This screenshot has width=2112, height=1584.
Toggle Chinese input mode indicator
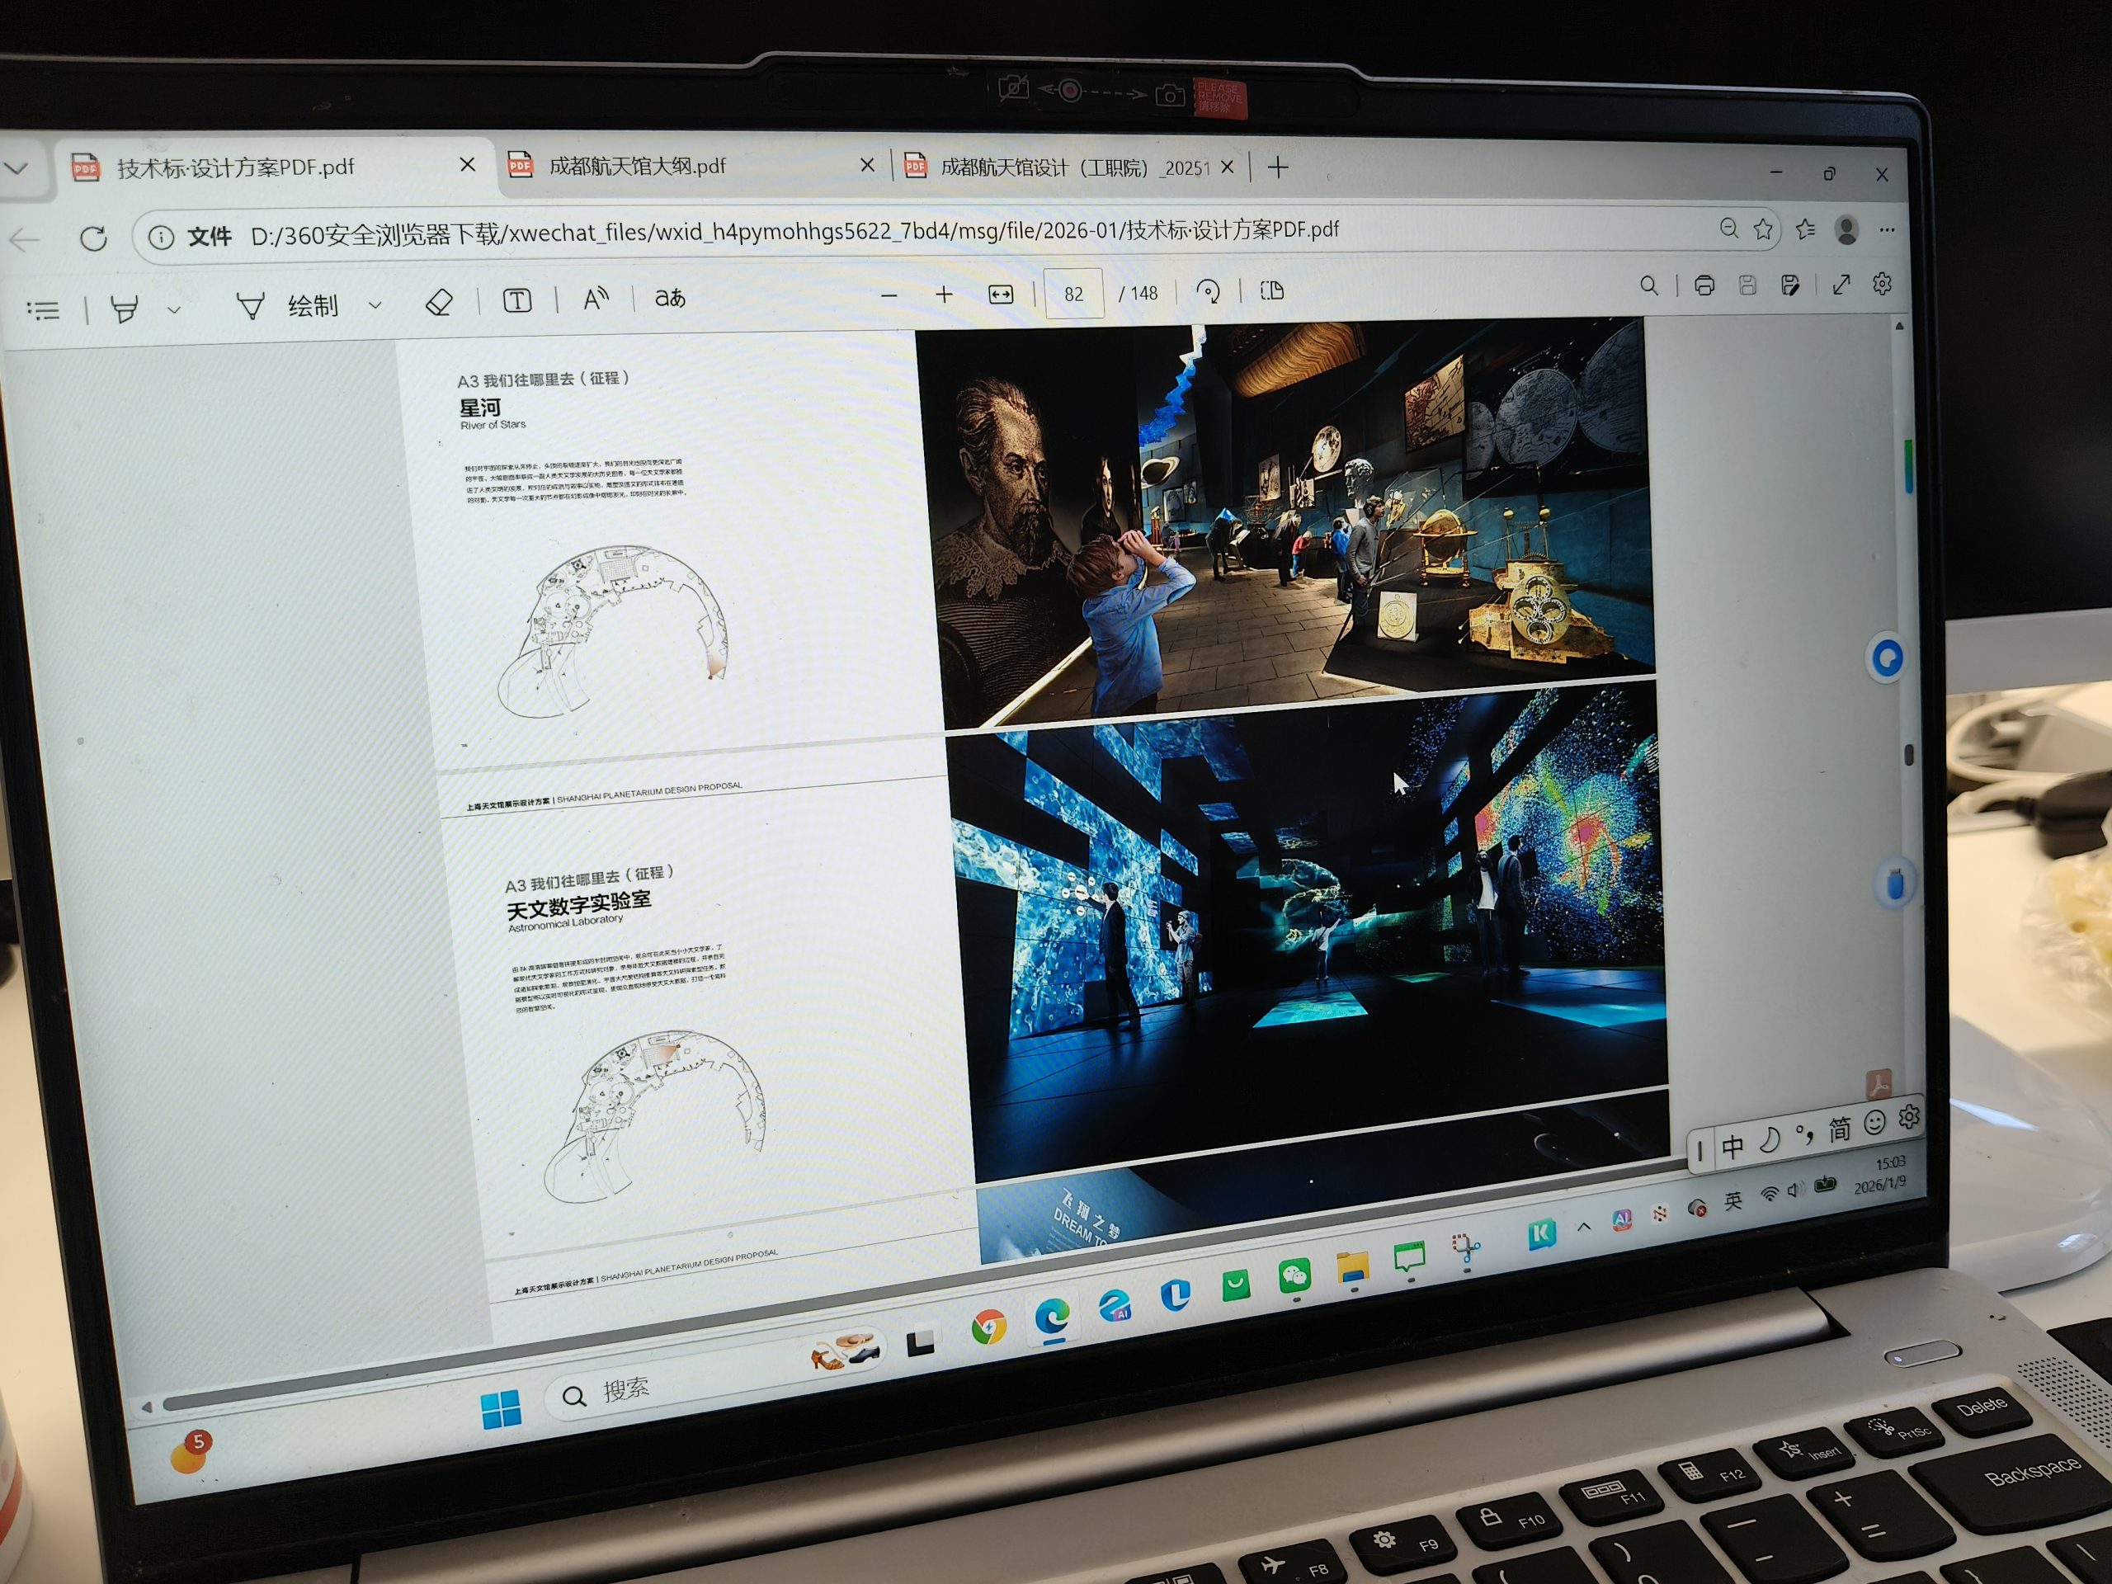click(x=1733, y=1146)
